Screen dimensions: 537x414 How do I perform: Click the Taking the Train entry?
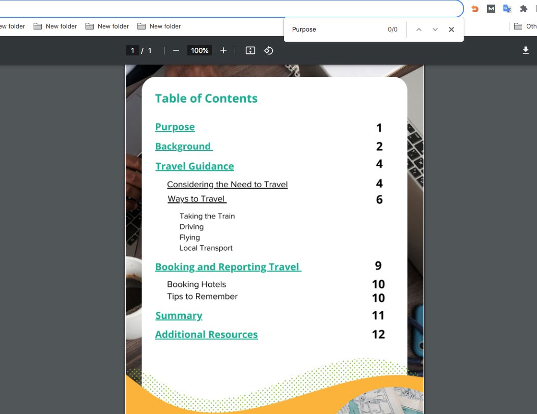(207, 216)
